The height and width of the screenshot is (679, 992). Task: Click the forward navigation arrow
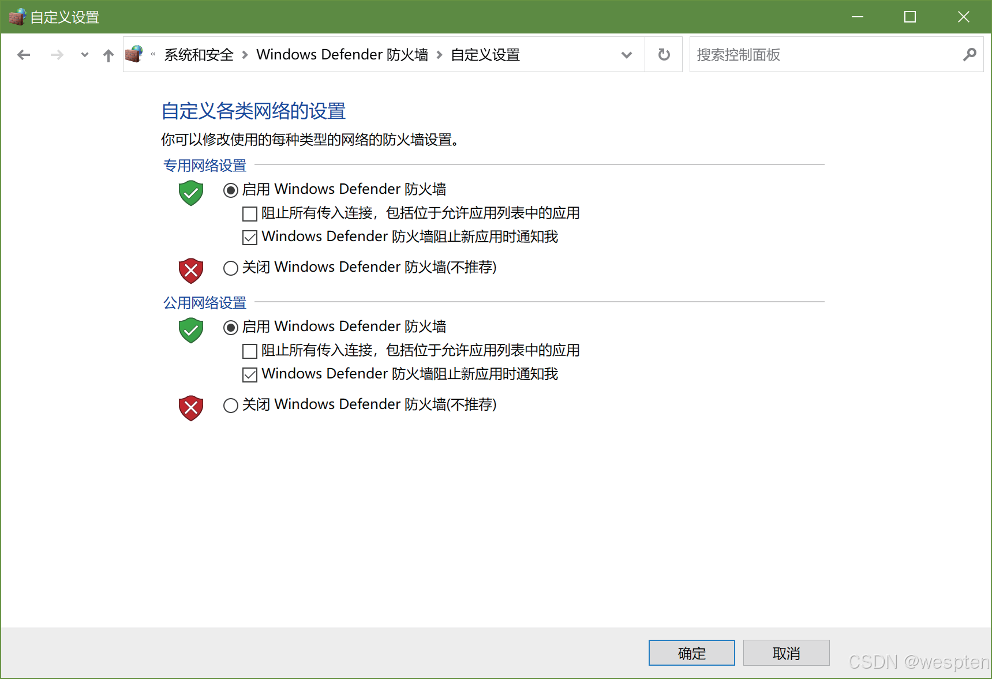[57, 55]
